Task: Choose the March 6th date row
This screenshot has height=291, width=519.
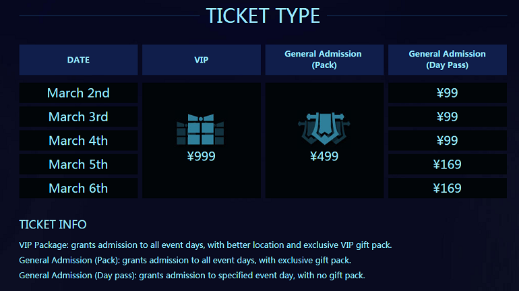Action: [78, 188]
